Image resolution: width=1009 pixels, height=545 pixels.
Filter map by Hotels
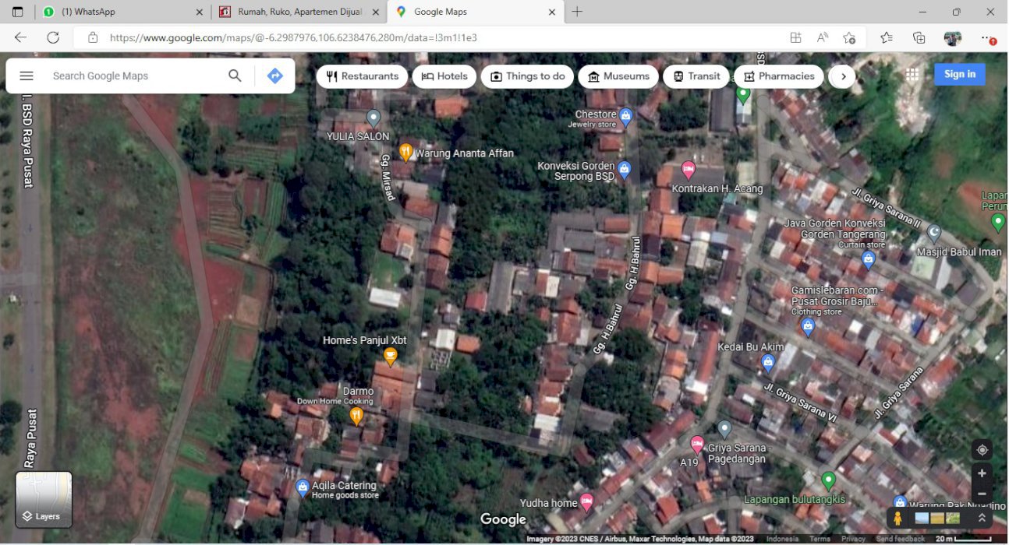pyautogui.click(x=444, y=76)
